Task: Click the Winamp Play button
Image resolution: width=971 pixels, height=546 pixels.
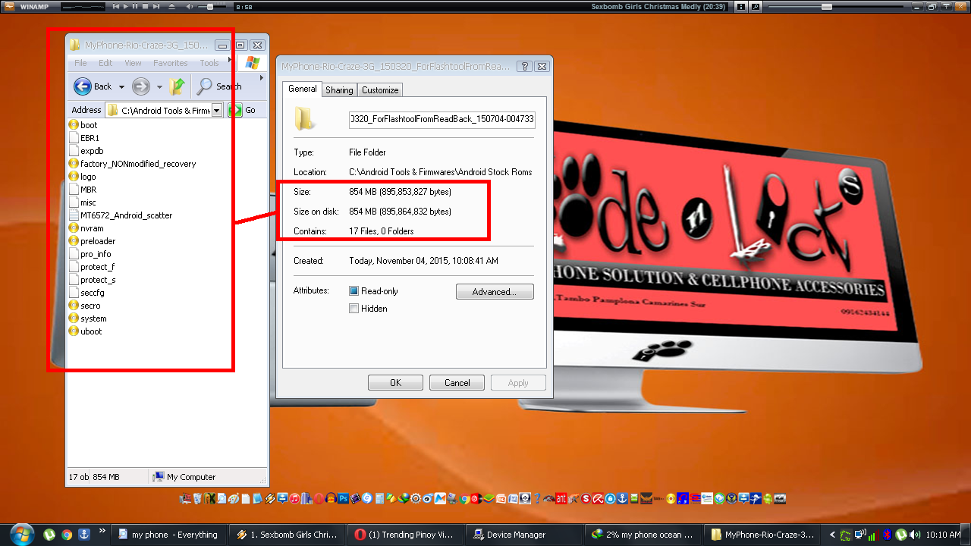Action: 126,7
